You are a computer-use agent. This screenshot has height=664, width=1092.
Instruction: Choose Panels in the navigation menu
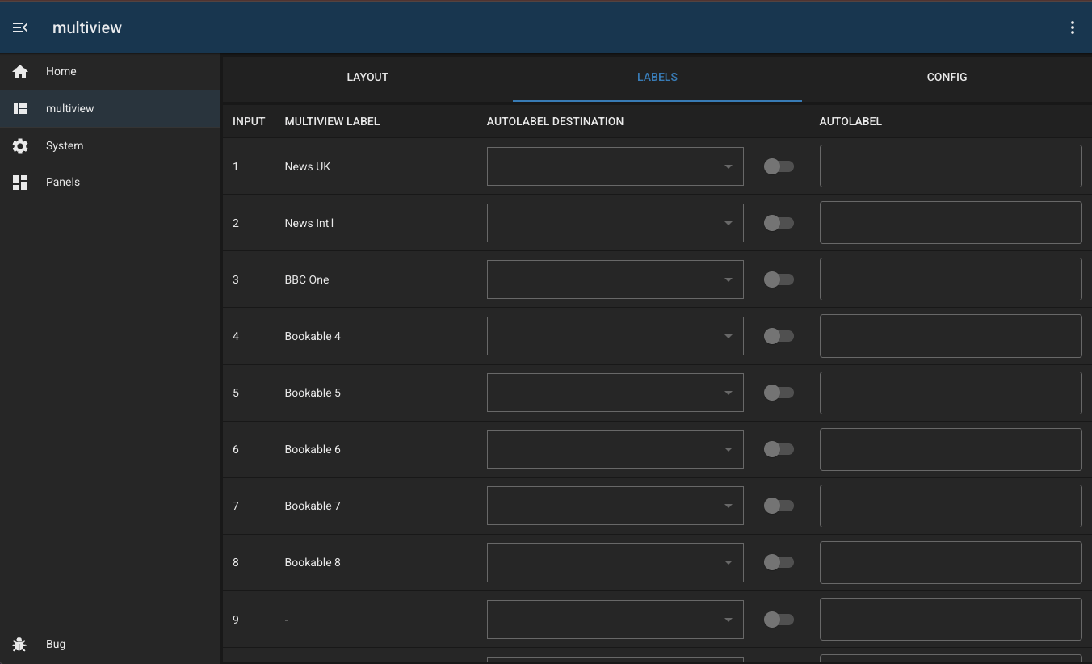62,182
